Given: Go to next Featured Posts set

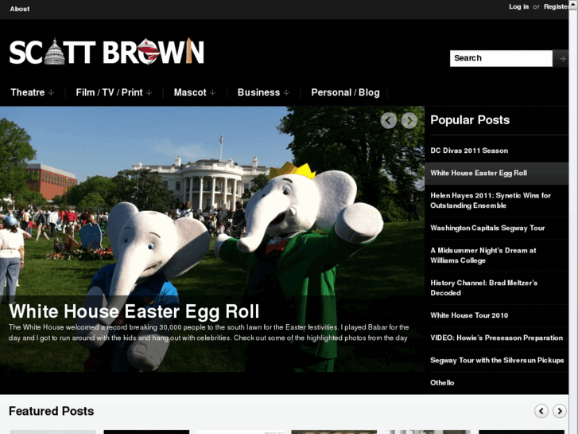Looking at the screenshot, I should pyautogui.click(x=560, y=411).
